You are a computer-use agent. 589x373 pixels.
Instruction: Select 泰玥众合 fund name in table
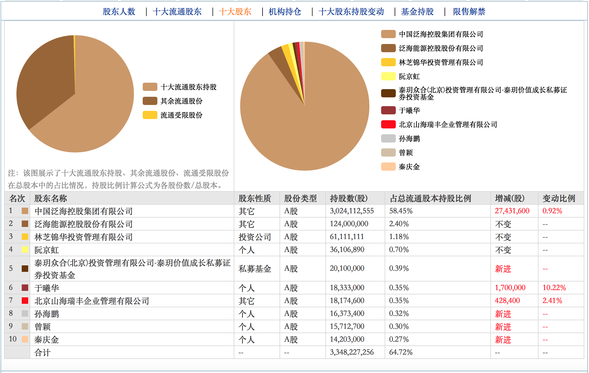pos(132,269)
